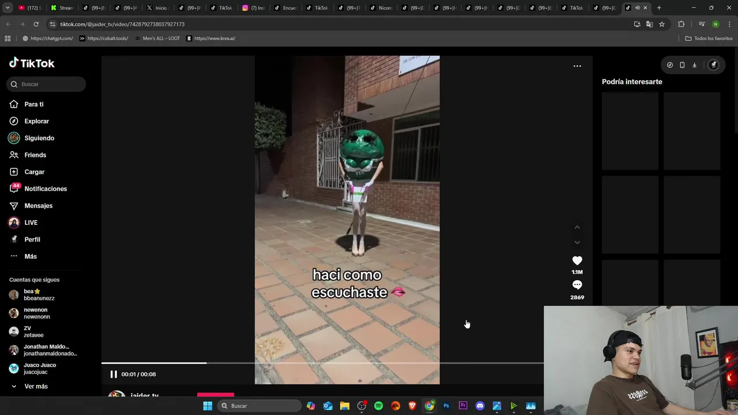The width and height of the screenshot is (738, 415).
Task: Click the download app icon in TikTok header
Action: (x=694, y=65)
